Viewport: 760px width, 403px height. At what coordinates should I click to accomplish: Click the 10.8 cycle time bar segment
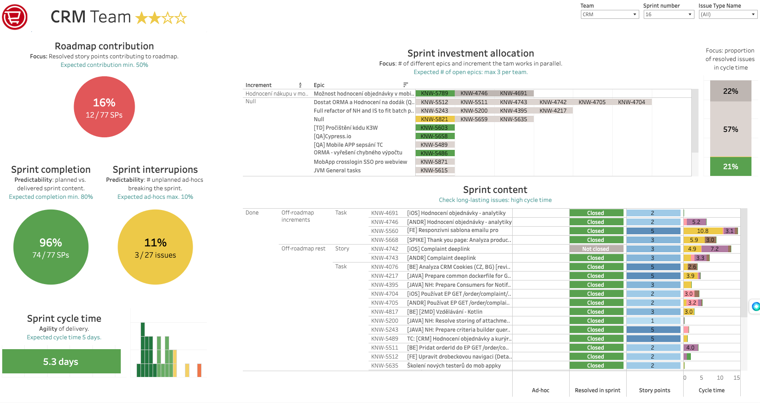(703, 231)
